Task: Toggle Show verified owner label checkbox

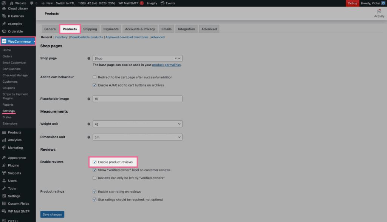Action: tap(94, 170)
